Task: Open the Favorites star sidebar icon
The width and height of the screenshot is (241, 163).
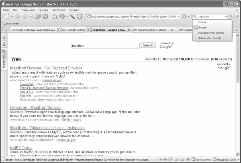Action: (x=4, y=37)
